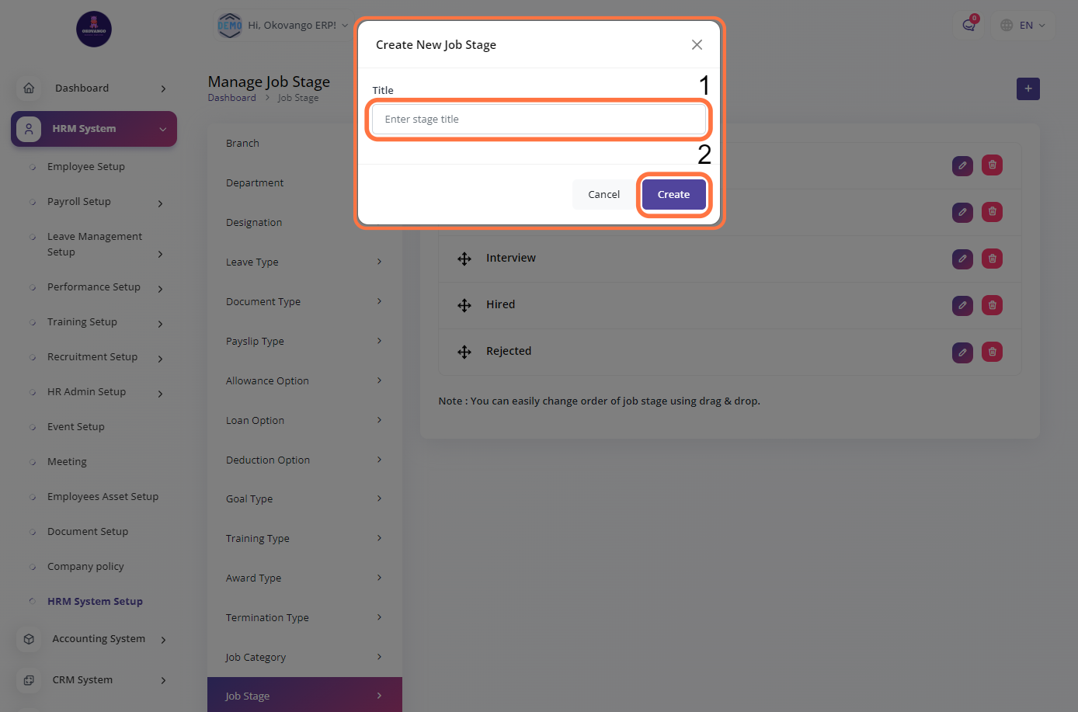Screen dimensions: 1078x712
Task: Open the Okovango ERP user dropdown
Action: click(x=283, y=25)
